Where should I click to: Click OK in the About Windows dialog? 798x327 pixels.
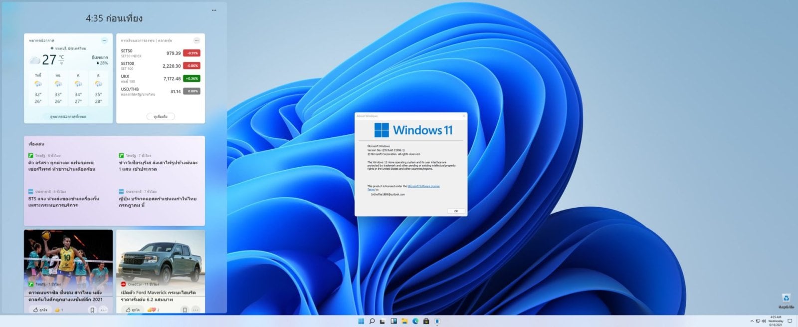pos(456,211)
